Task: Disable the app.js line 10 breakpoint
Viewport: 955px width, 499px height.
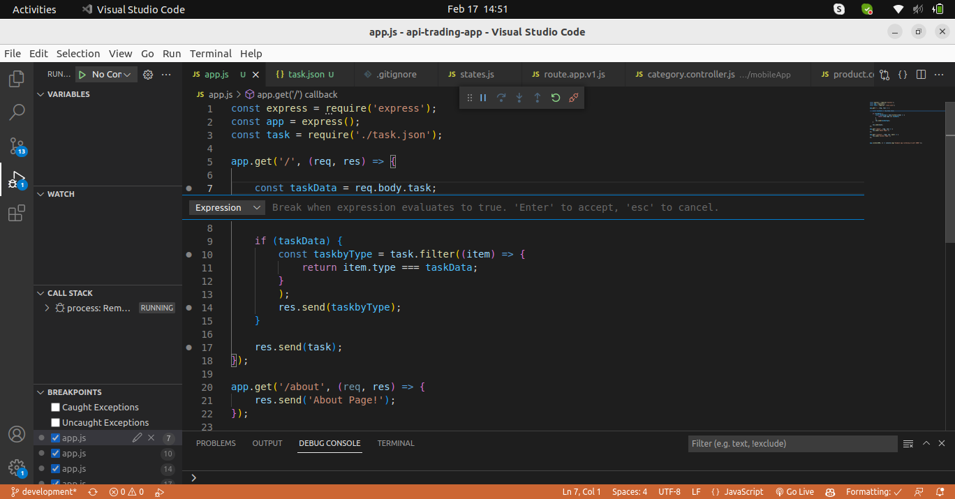Action: coord(56,454)
